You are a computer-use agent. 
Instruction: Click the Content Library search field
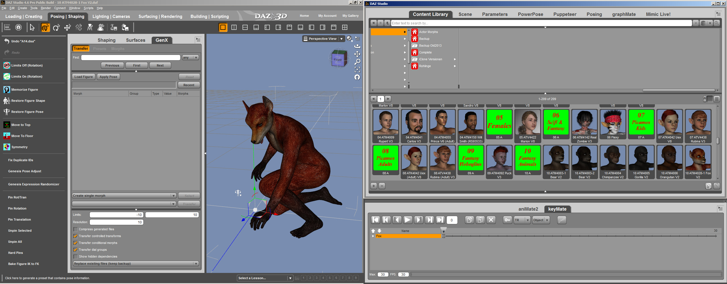pos(541,23)
